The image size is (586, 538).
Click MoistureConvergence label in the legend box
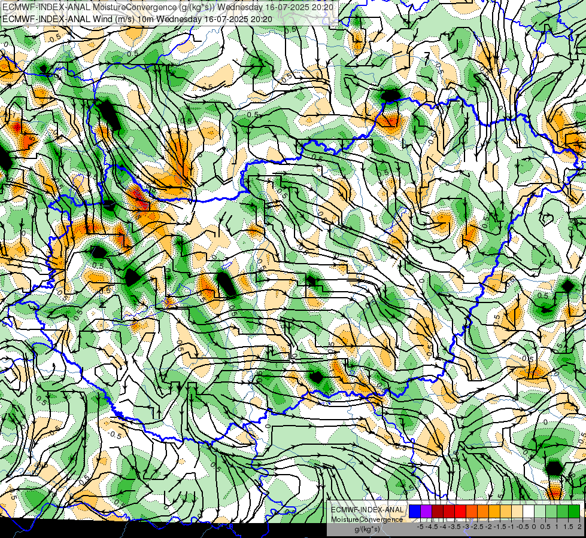(x=367, y=519)
